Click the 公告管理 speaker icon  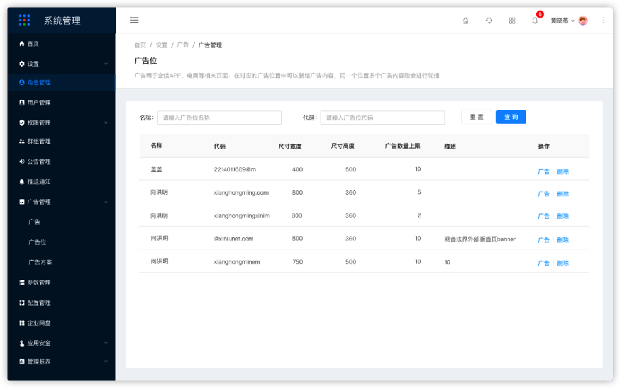click(x=22, y=162)
